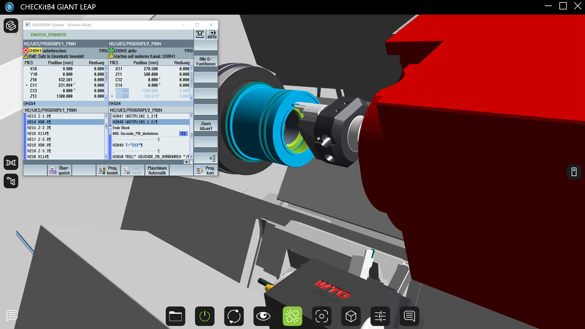Click the yellow warning triangle Halt icon

(x=26, y=56)
